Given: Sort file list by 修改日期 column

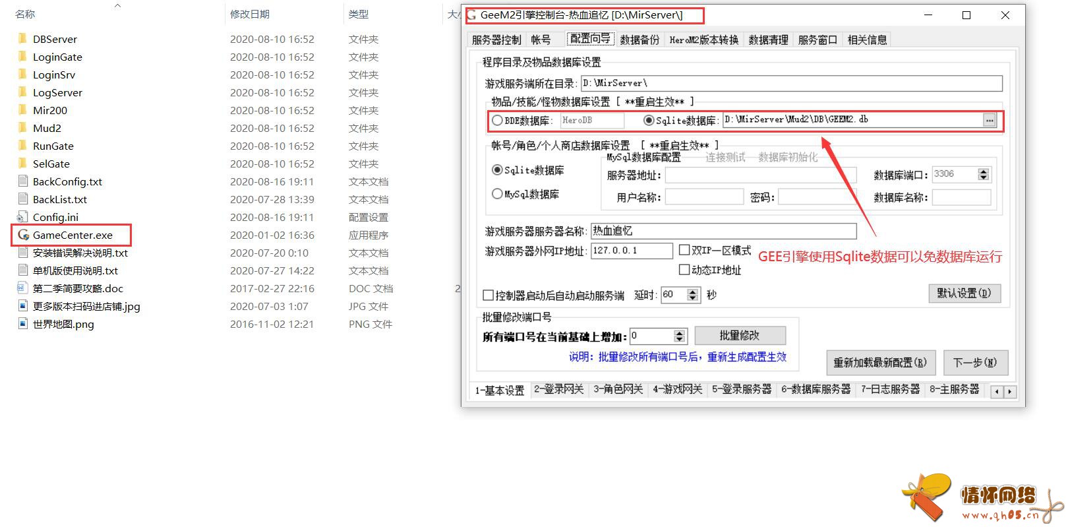Looking at the screenshot, I should click(250, 14).
